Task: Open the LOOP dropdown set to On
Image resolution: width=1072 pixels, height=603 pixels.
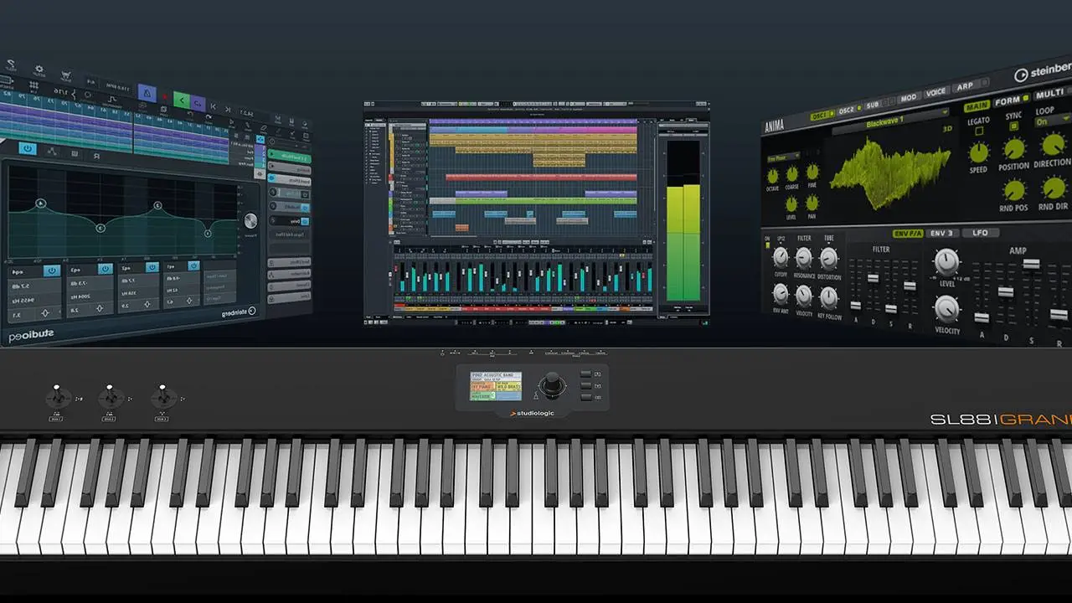Action: coord(1052,121)
